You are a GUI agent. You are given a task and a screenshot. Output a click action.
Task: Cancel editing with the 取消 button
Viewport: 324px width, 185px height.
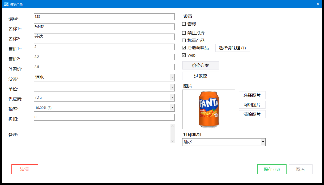click(300, 169)
